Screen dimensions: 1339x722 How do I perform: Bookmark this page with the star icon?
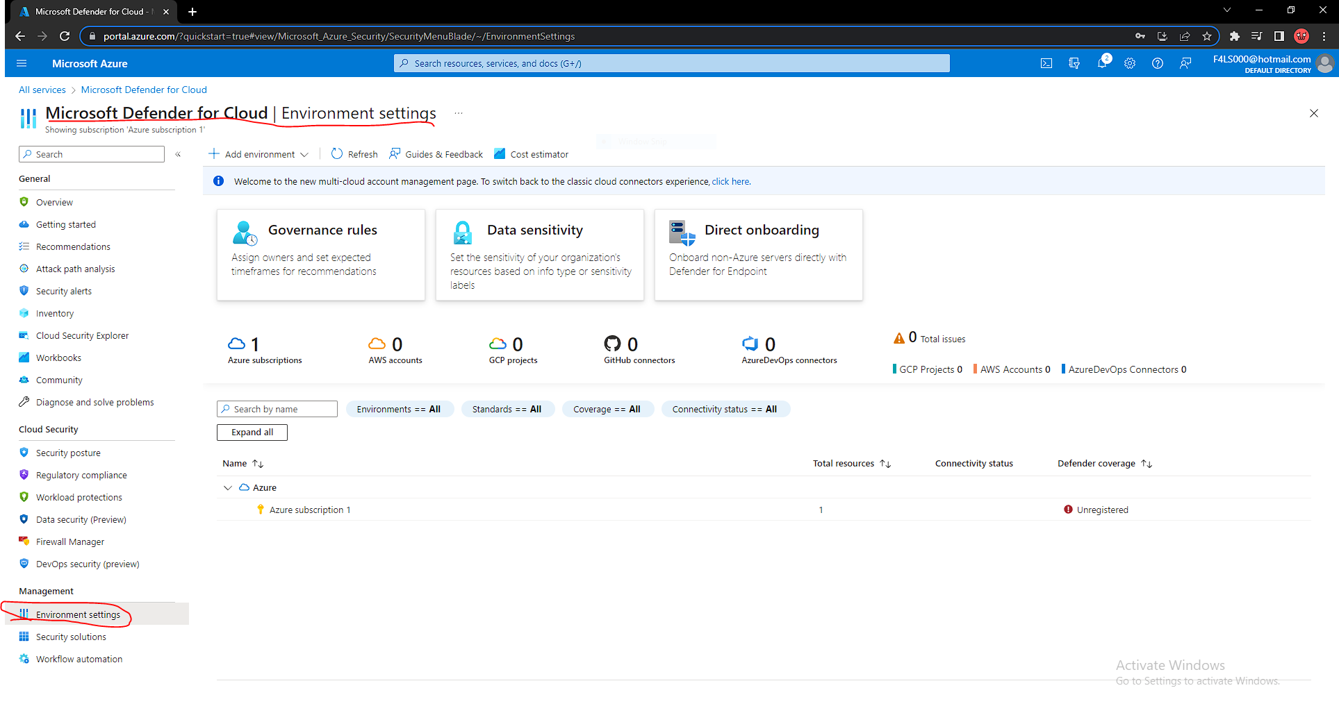(x=1207, y=36)
